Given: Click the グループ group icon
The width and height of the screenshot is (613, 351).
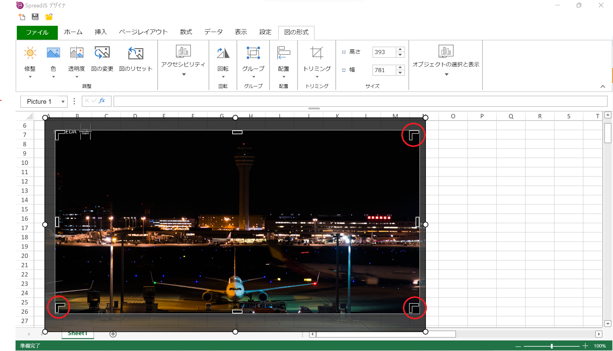Looking at the screenshot, I should (x=253, y=53).
